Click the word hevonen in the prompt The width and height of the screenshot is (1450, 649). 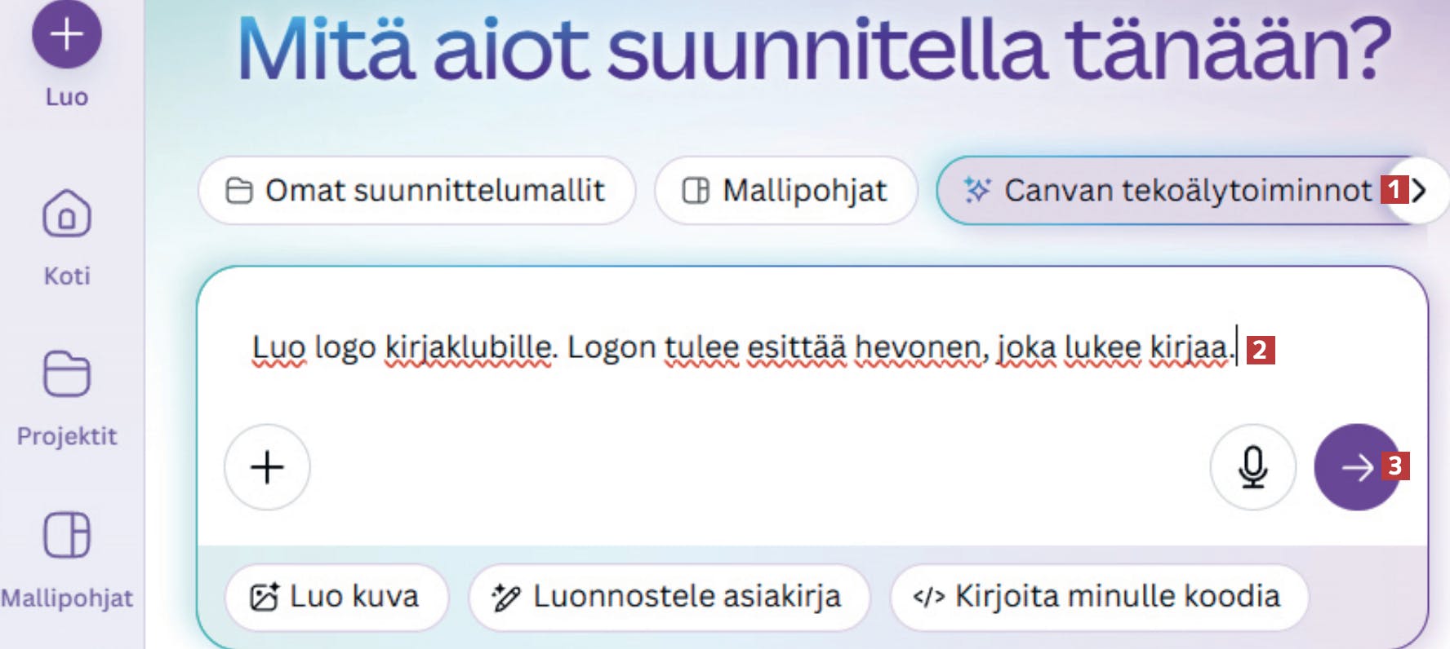pos(918,348)
